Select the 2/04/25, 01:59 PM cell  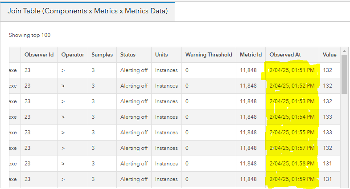292,179
